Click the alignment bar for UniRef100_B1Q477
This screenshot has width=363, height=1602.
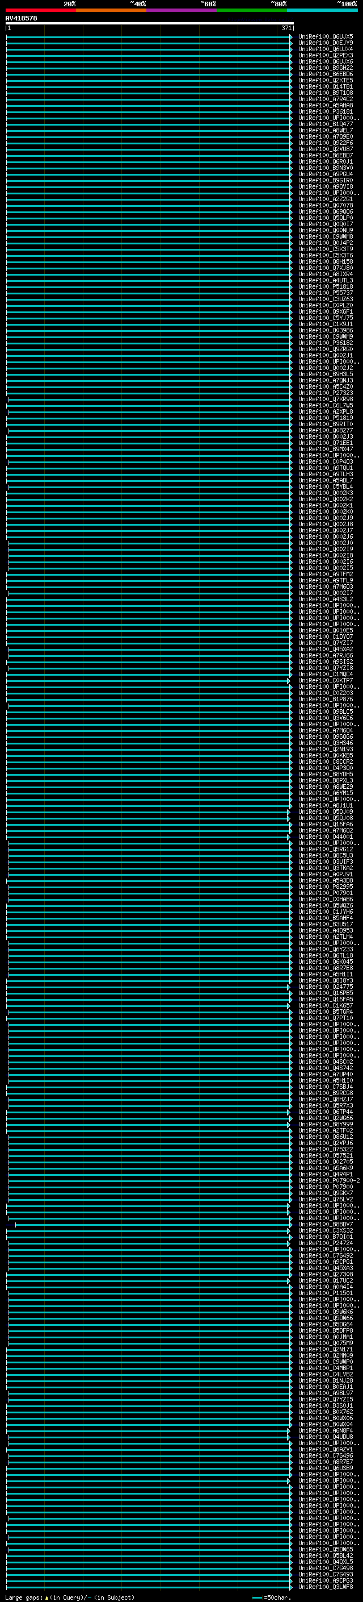point(149,124)
